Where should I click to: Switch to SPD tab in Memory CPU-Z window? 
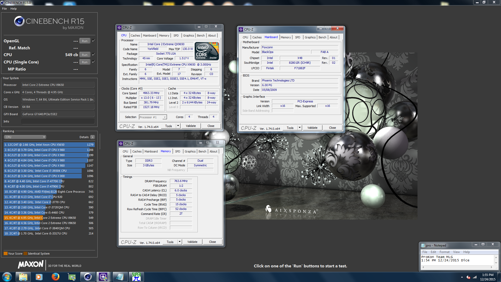point(178,151)
